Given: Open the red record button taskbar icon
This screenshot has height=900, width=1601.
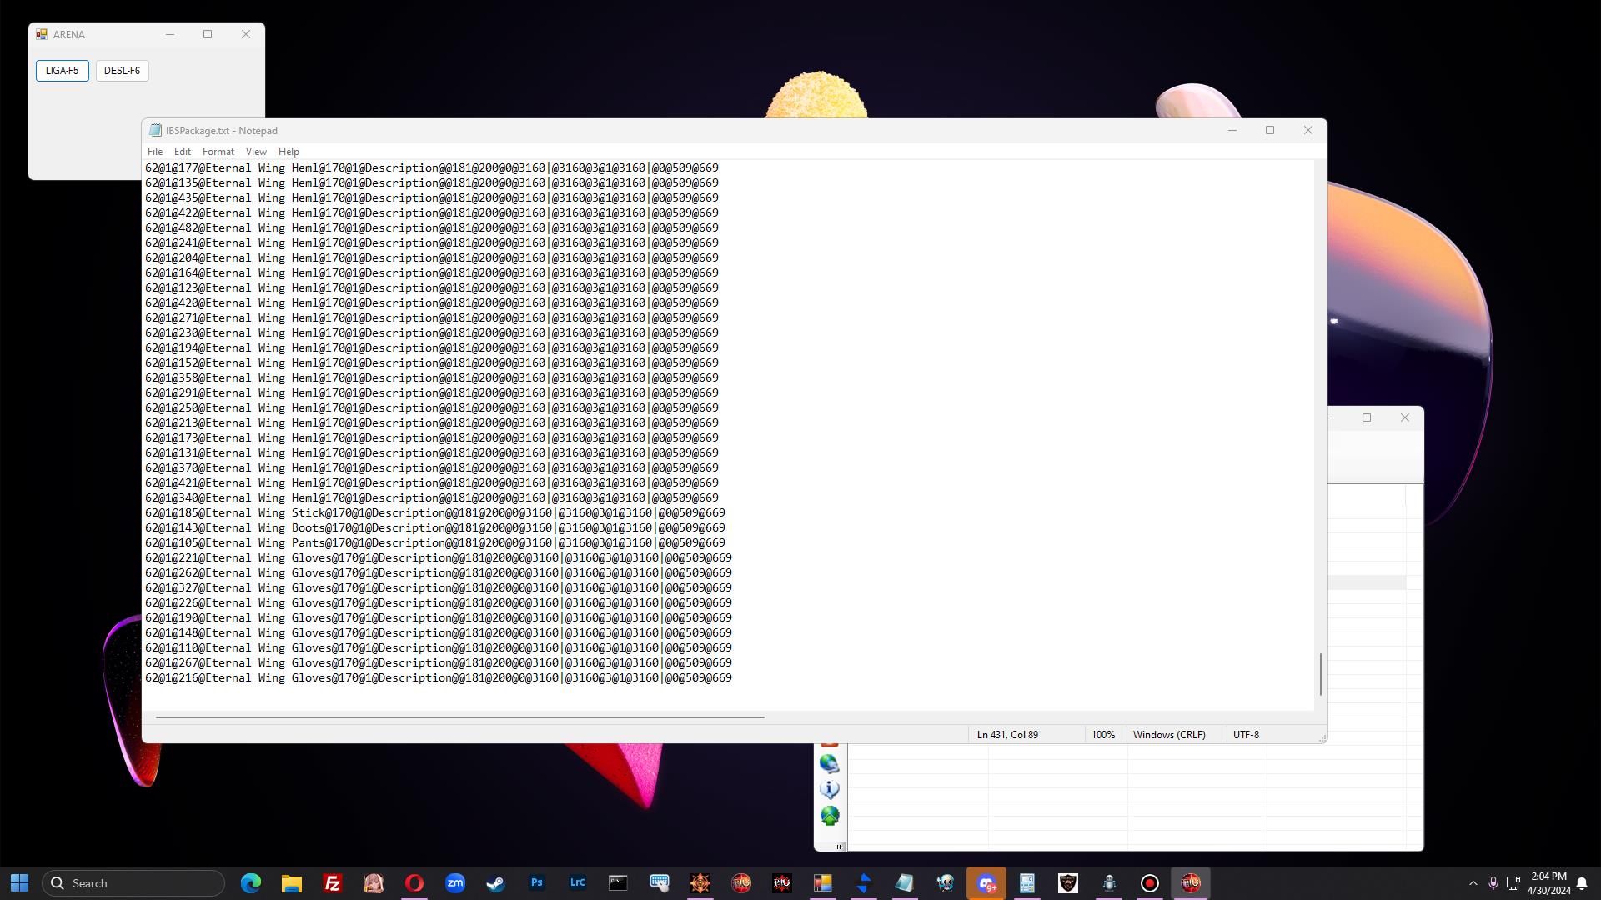Looking at the screenshot, I should coord(1150,883).
